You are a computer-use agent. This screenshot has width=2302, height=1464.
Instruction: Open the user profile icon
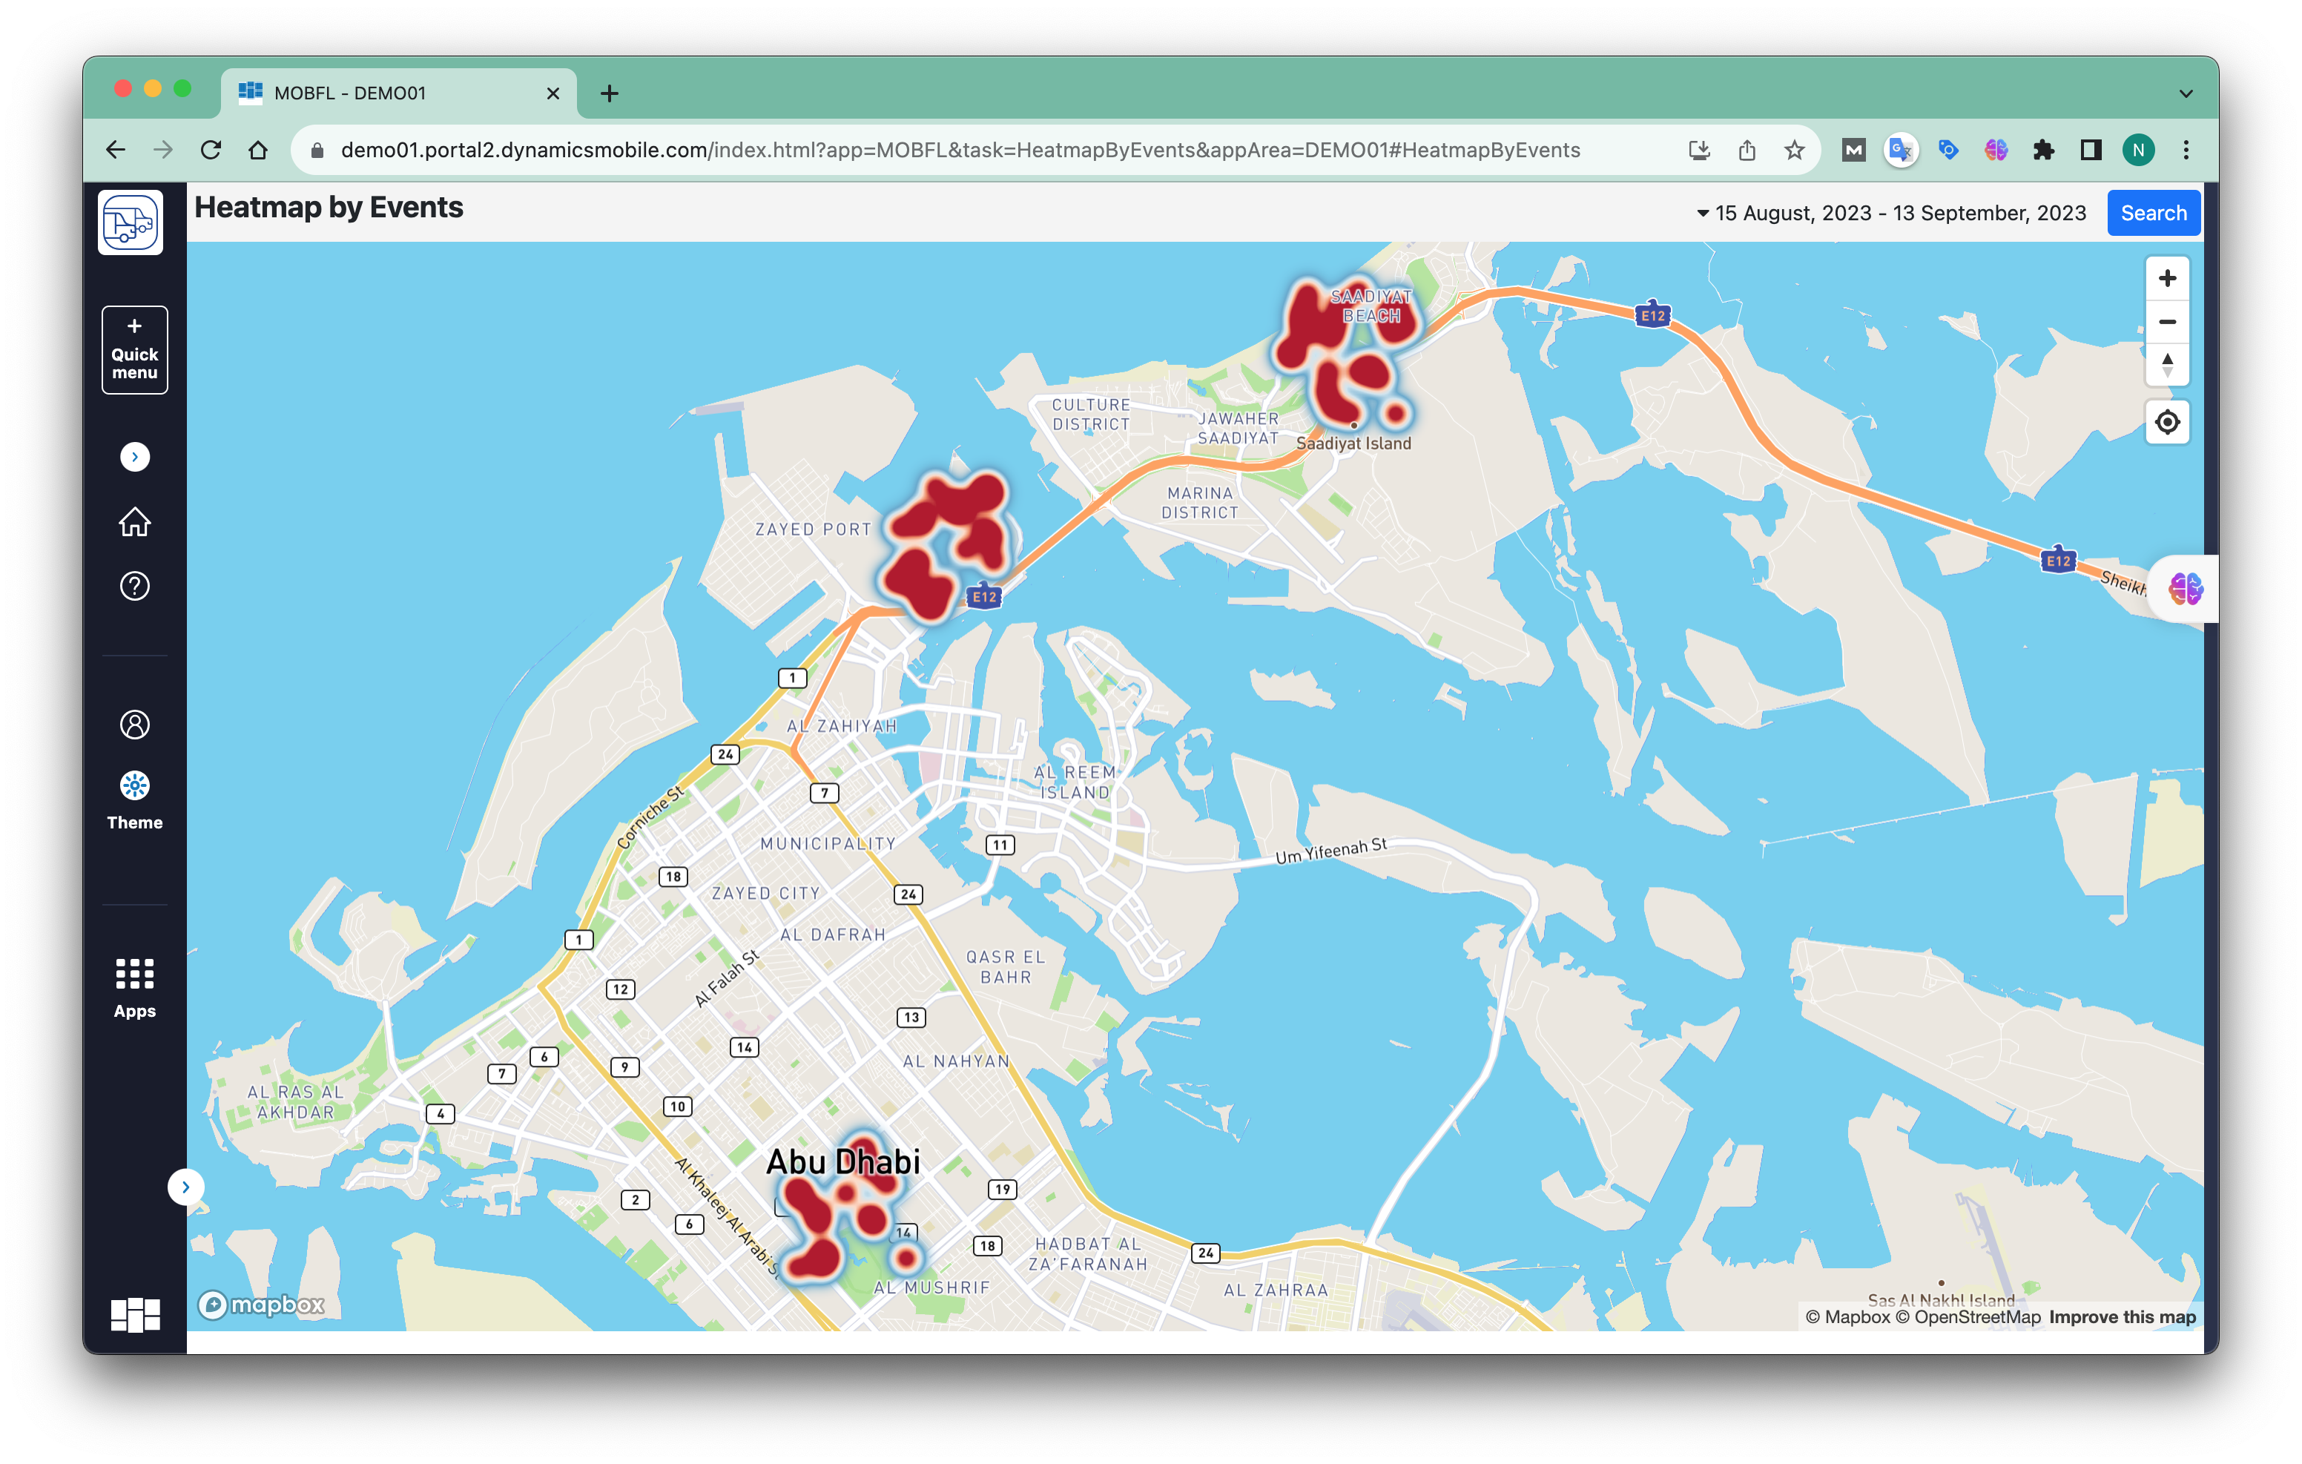point(135,724)
